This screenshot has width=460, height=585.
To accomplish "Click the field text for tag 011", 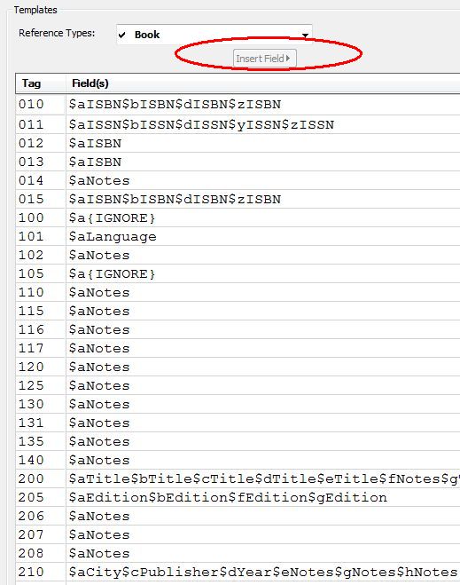I will pos(201,124).
